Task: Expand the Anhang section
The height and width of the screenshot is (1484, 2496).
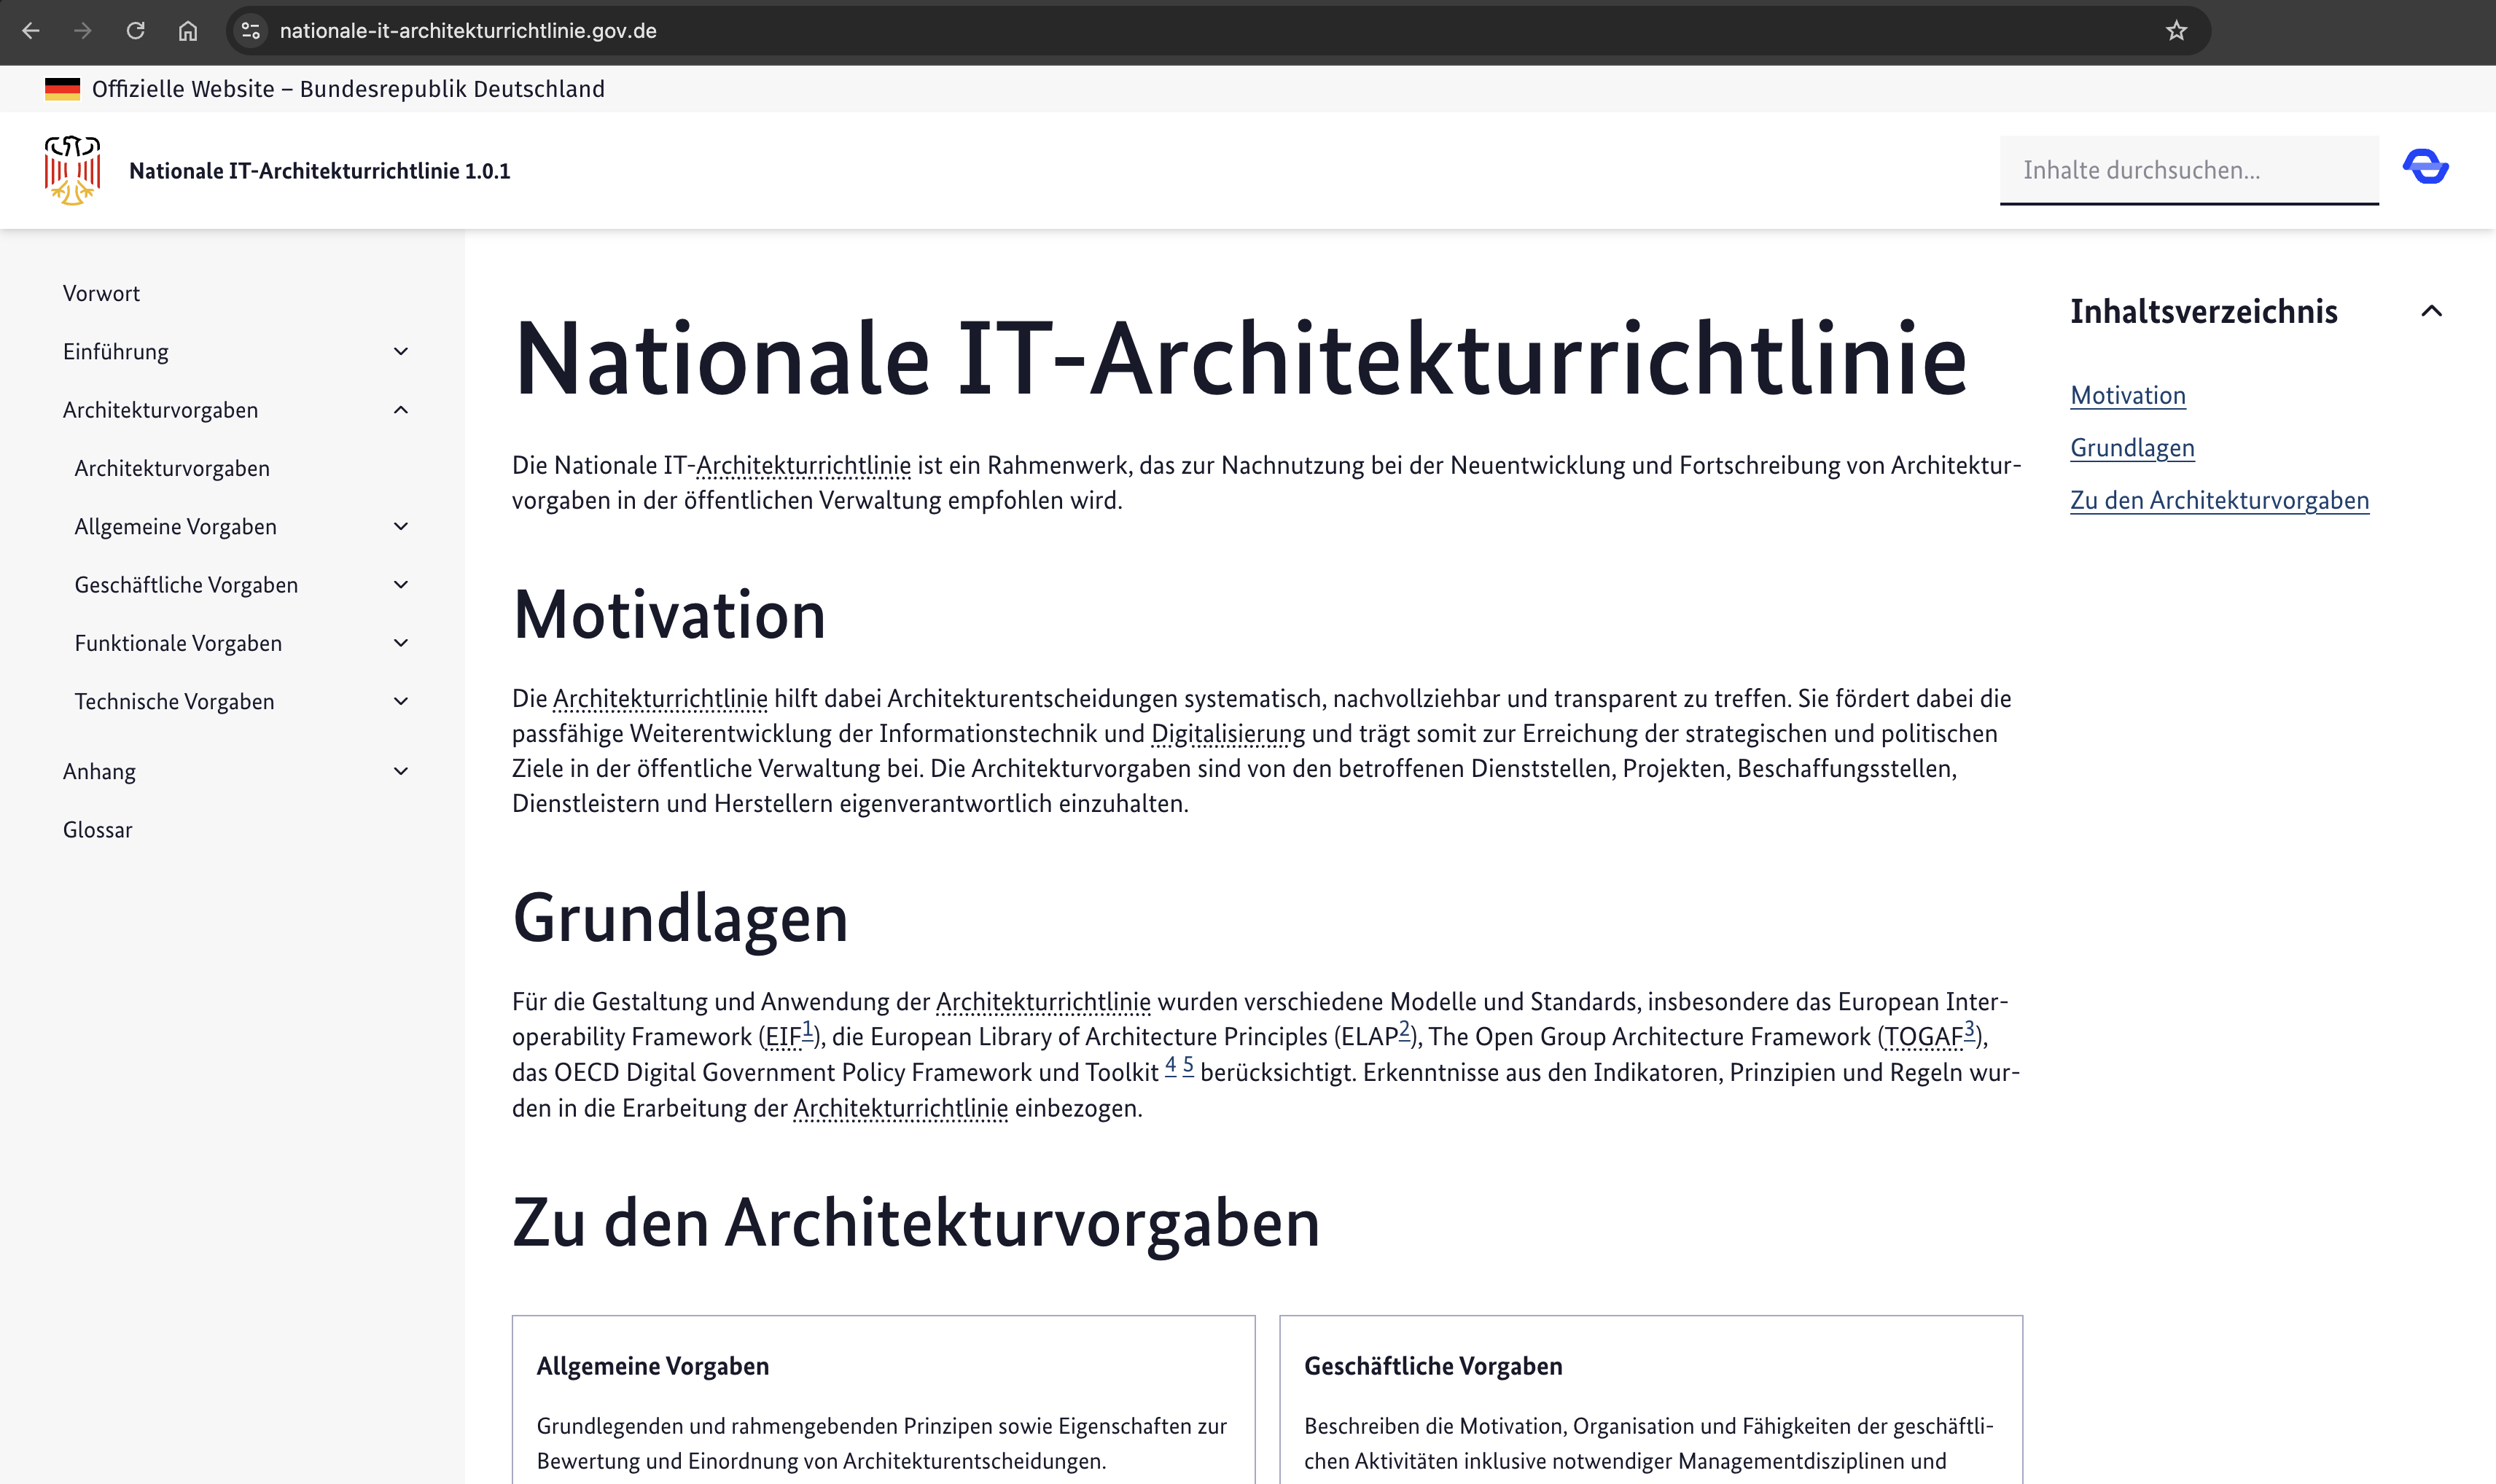Action: point(400,770)
